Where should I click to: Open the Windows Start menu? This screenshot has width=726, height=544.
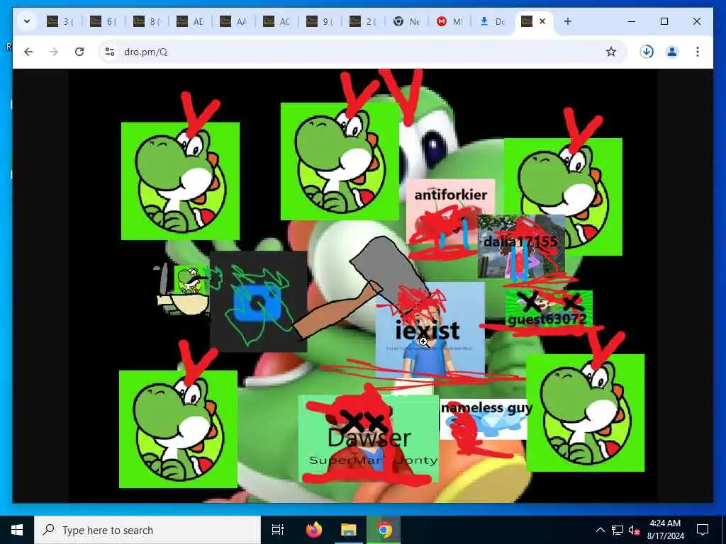(17, 530)
